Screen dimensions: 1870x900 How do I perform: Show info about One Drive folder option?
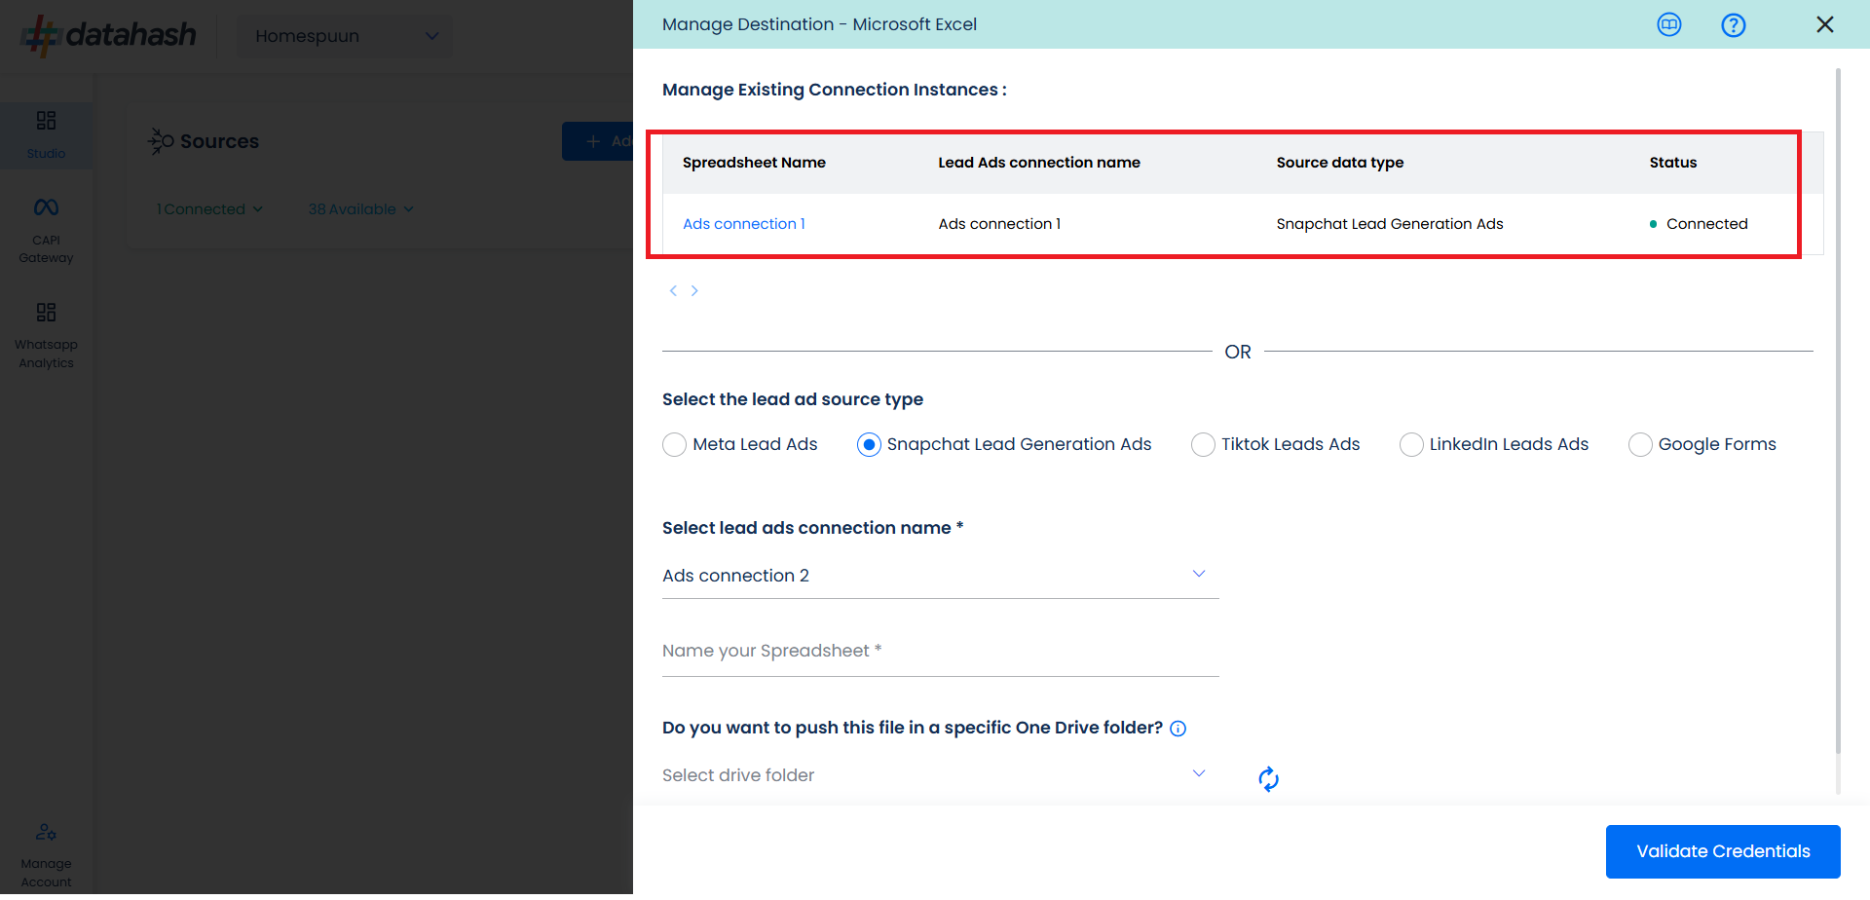pos(1178,729)
